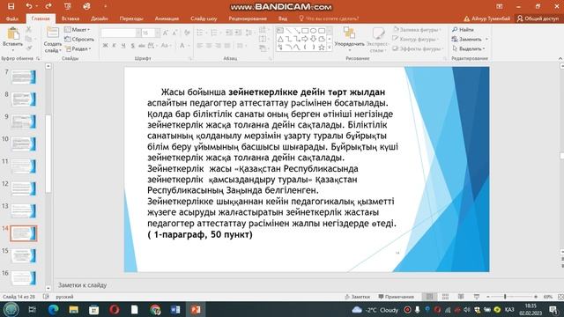Image resolution: width=564 pixels, height=317 pixels.
Task: Open Word from the taskbar
Action: pyautogui.click(x=175, y=309)
